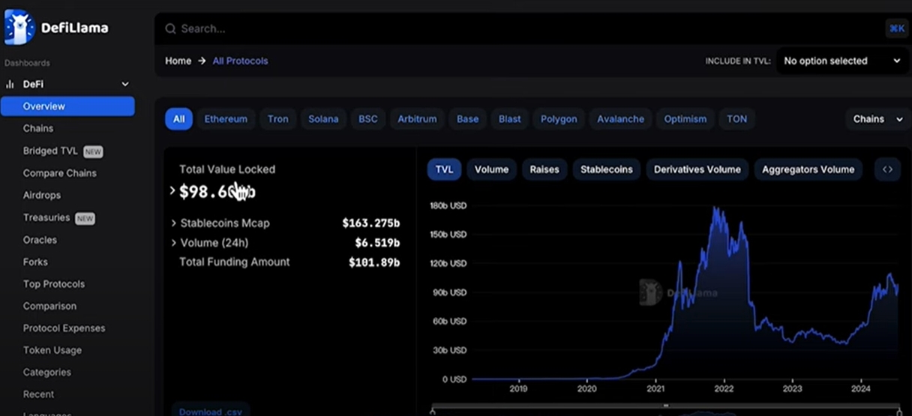Filter by Polygon chain
This screenshot has height=416, width=912.
[x=559, y=119]
